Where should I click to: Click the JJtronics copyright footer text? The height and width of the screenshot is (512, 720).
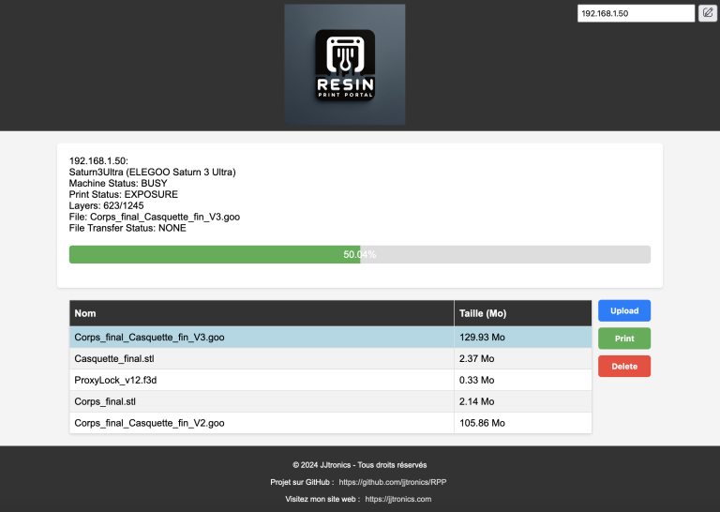click(x=360, y=465)
